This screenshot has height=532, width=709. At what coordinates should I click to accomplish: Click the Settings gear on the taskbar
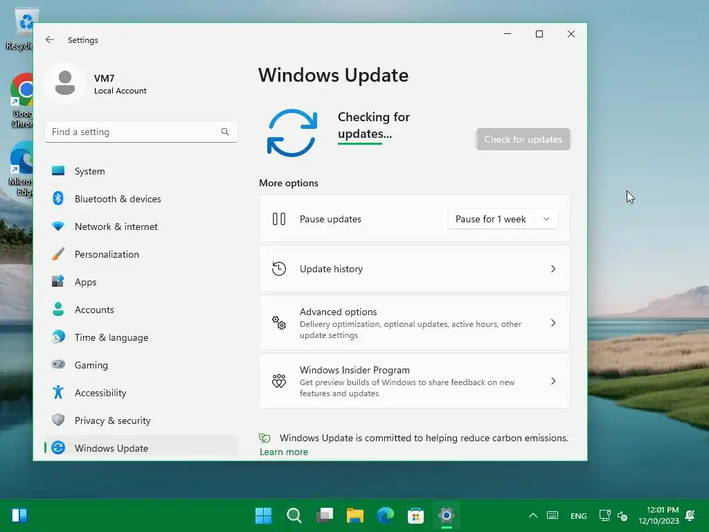tap(447, 515)
